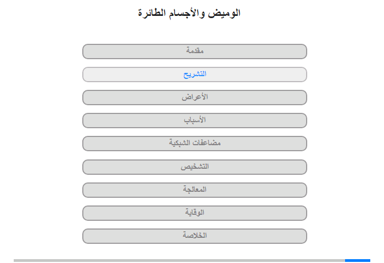384x263 pixels.
Task: Open the التشخيص section
Action: coord(194,167)
